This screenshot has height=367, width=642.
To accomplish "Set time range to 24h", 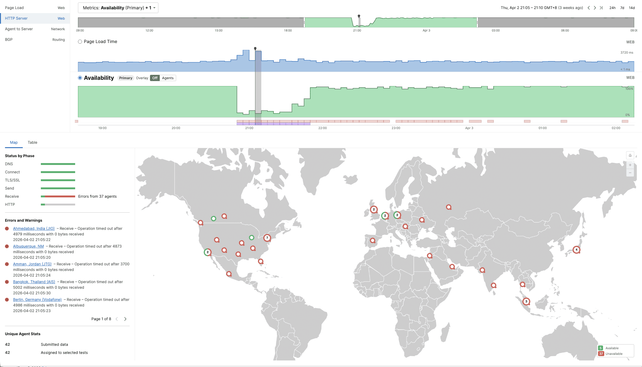I will coord(612,8).
